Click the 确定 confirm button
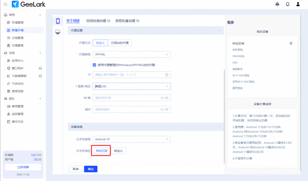The height and width of the screenshot is (181, 308). click(91, 169)
